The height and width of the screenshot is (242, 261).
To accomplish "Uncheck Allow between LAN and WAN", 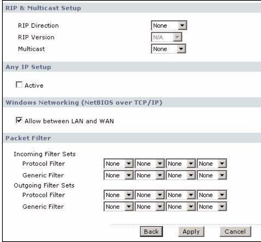I will 19,120.
